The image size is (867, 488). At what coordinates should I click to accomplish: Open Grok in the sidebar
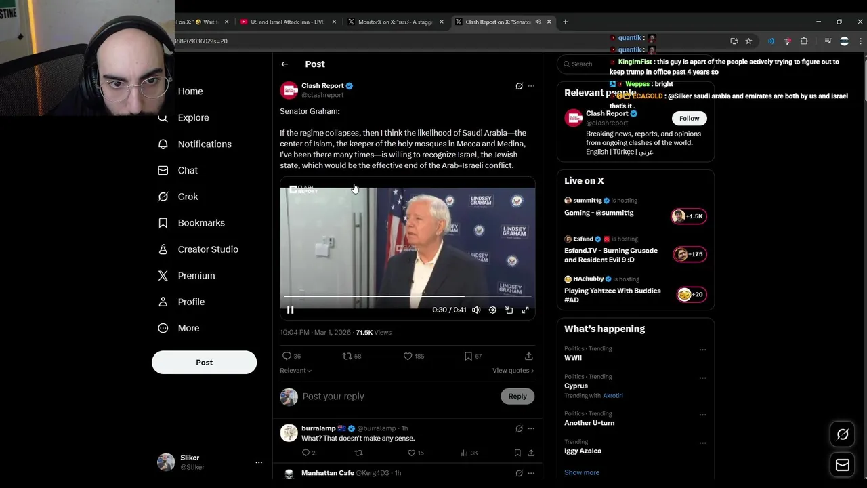click(178, 197)
